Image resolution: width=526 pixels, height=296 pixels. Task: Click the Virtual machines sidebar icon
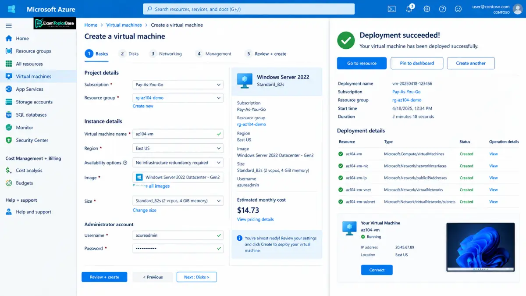click(x=9, y=76)
